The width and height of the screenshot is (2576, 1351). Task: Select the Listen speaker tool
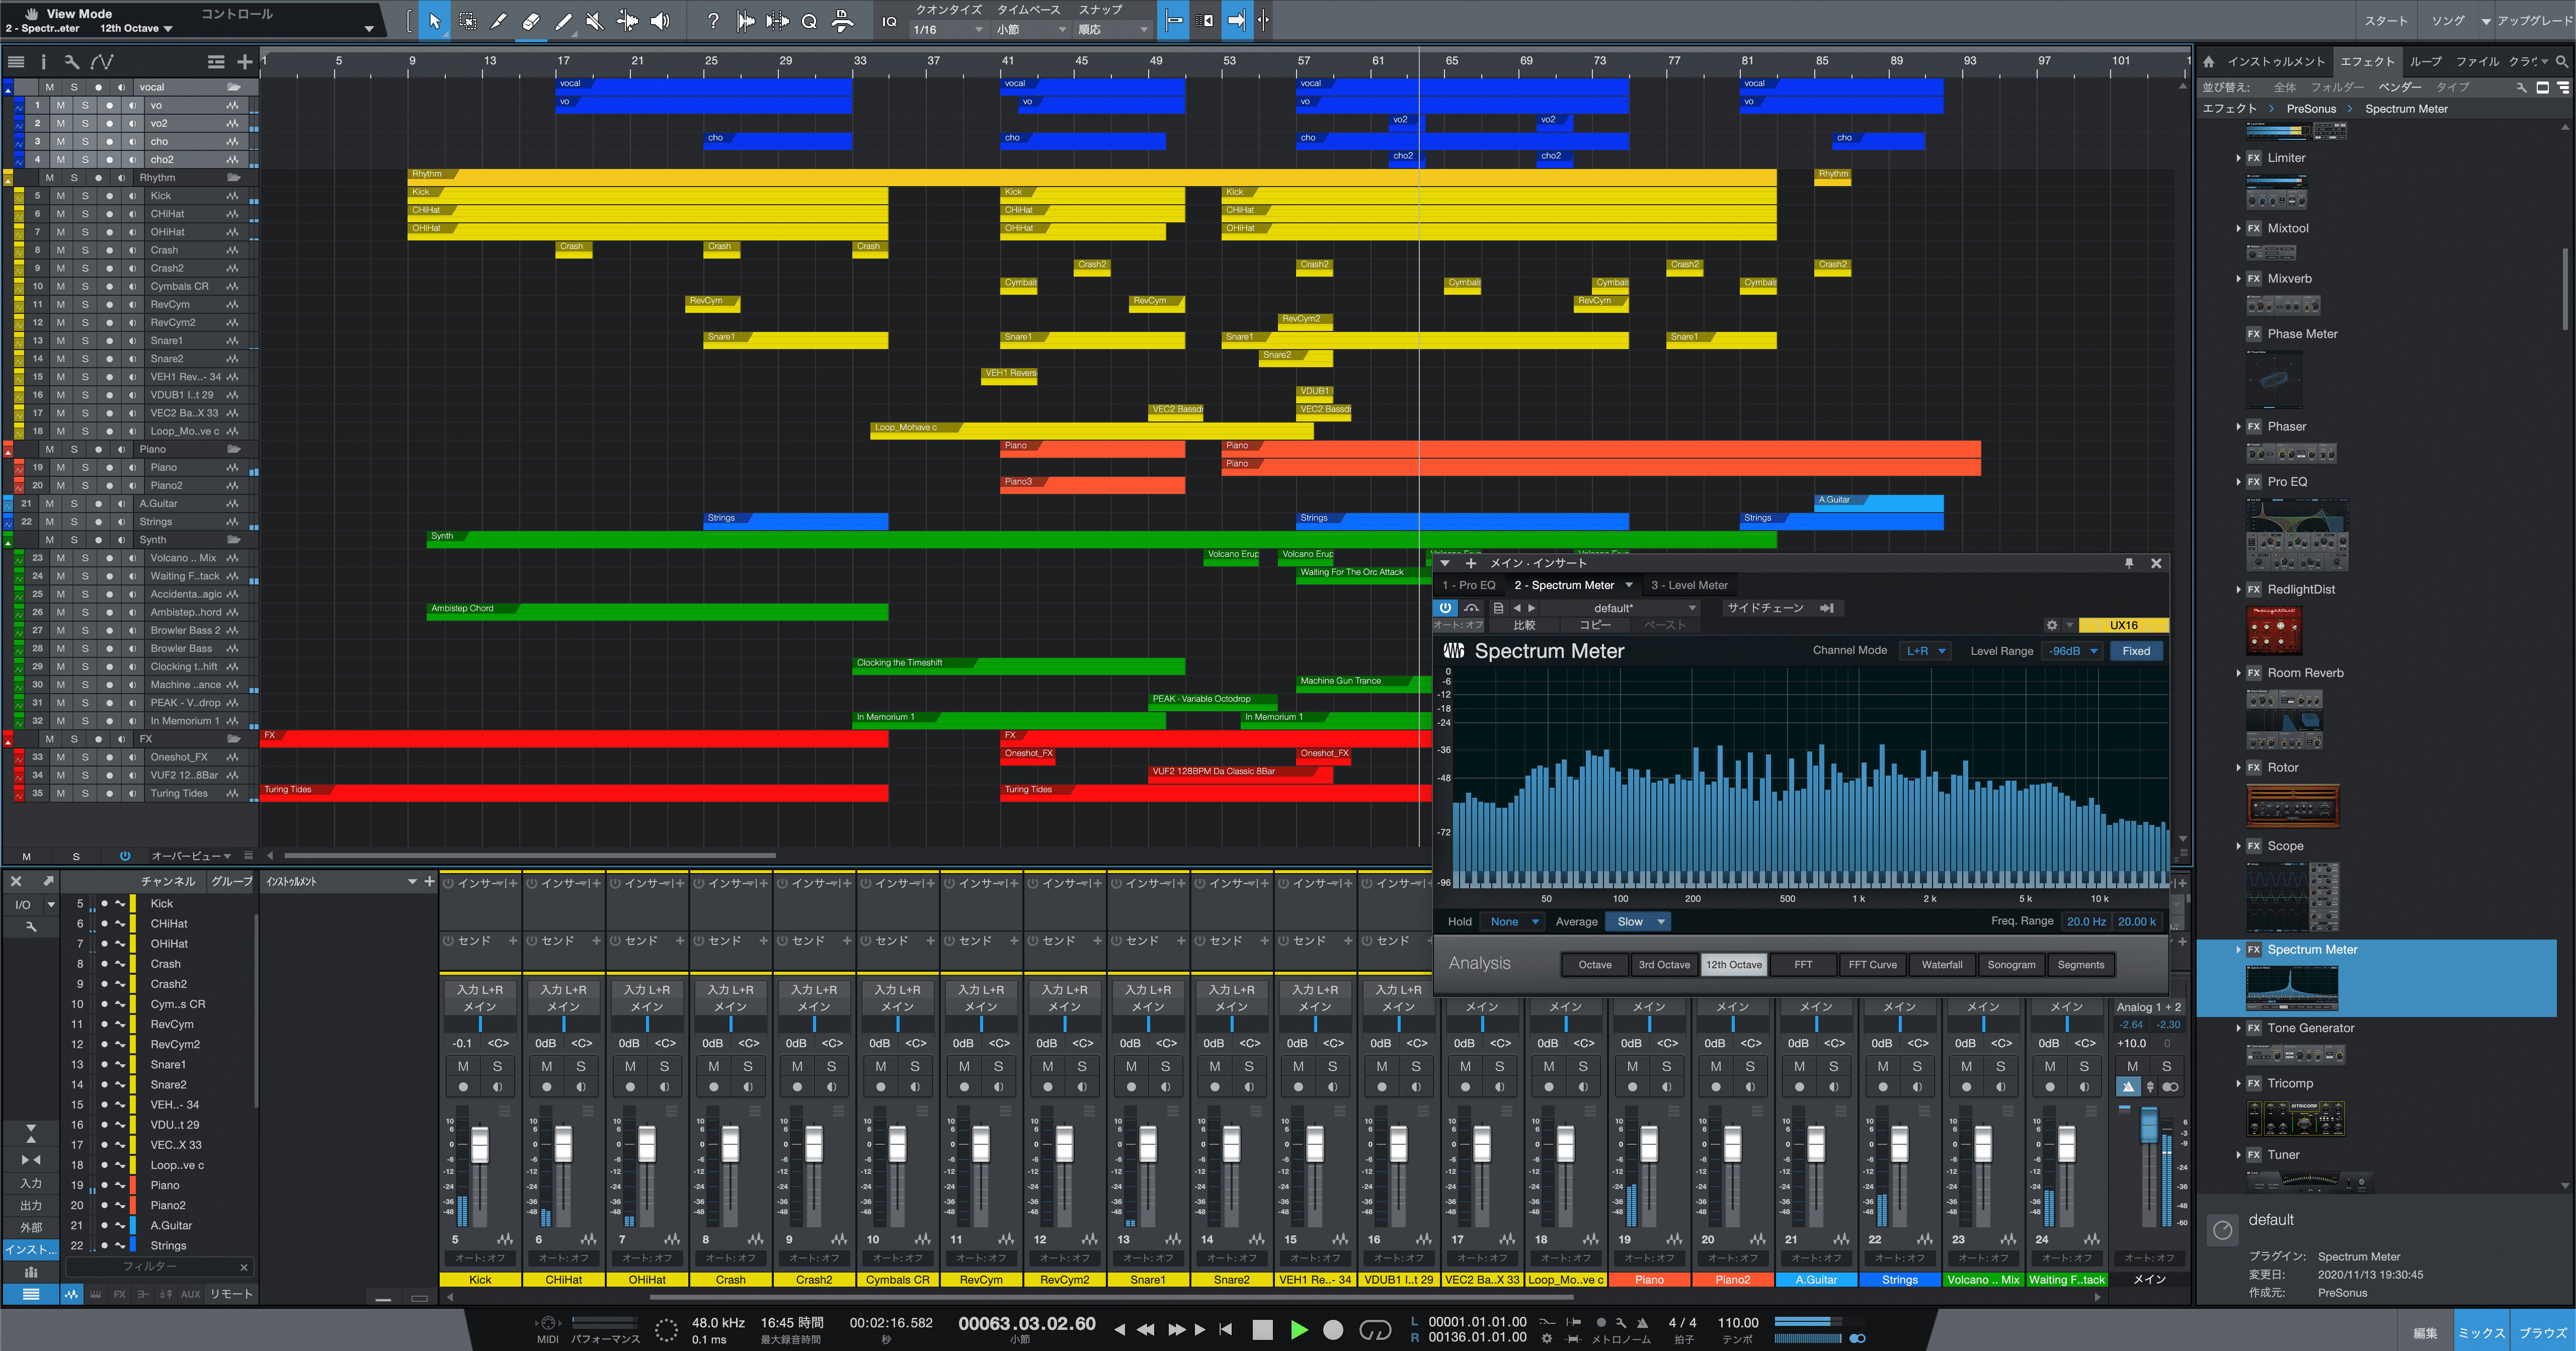[660, 20]
